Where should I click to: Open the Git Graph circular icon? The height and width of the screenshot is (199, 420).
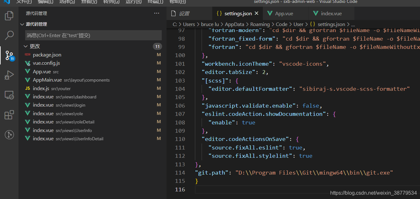pyautogui.click(x=9, y=135)
